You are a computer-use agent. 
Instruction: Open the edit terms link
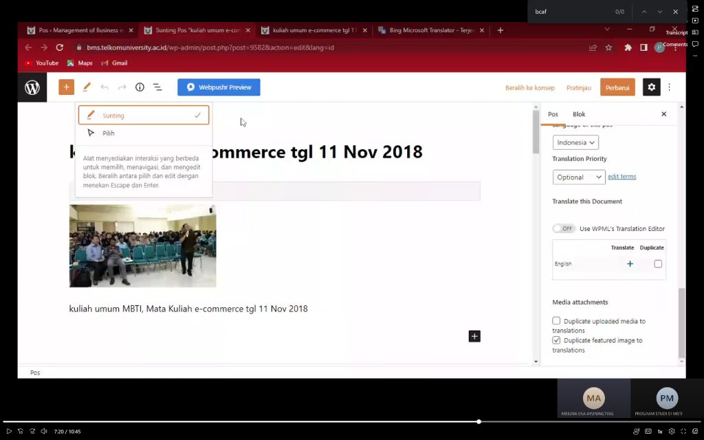tap(621, 177)
